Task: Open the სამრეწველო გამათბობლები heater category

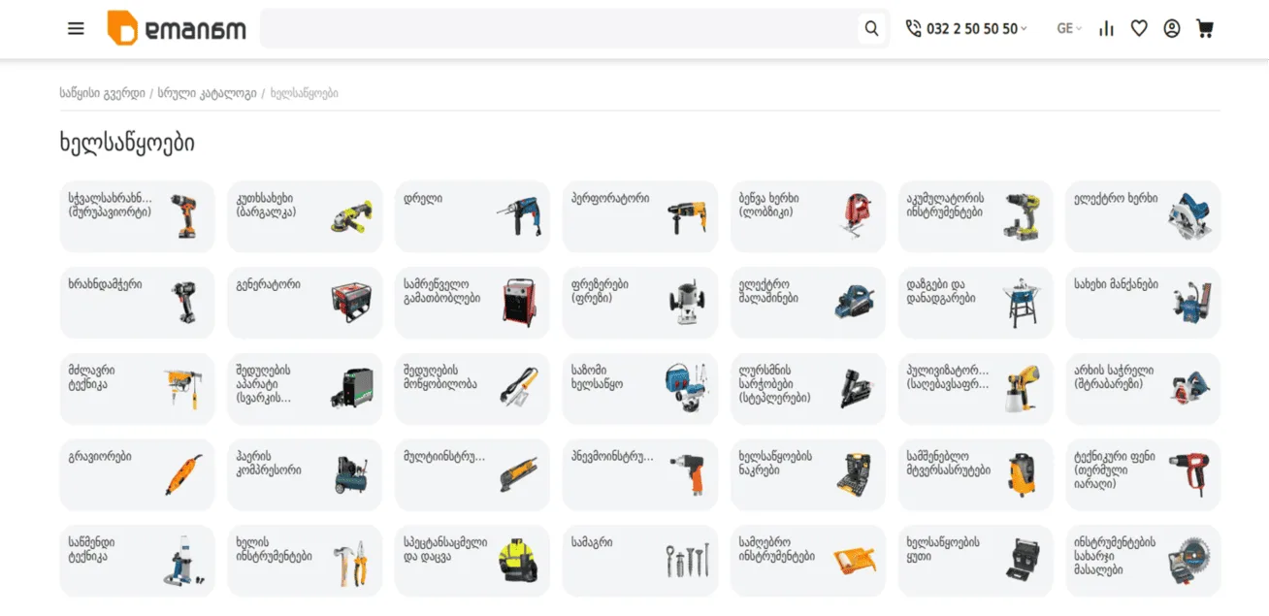Action: coord(472,303)
